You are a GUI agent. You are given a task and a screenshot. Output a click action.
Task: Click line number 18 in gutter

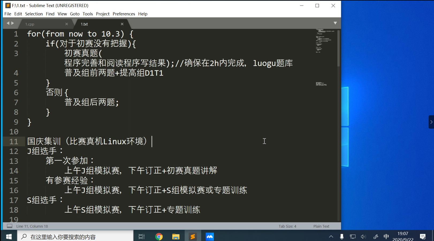point(14,210)
